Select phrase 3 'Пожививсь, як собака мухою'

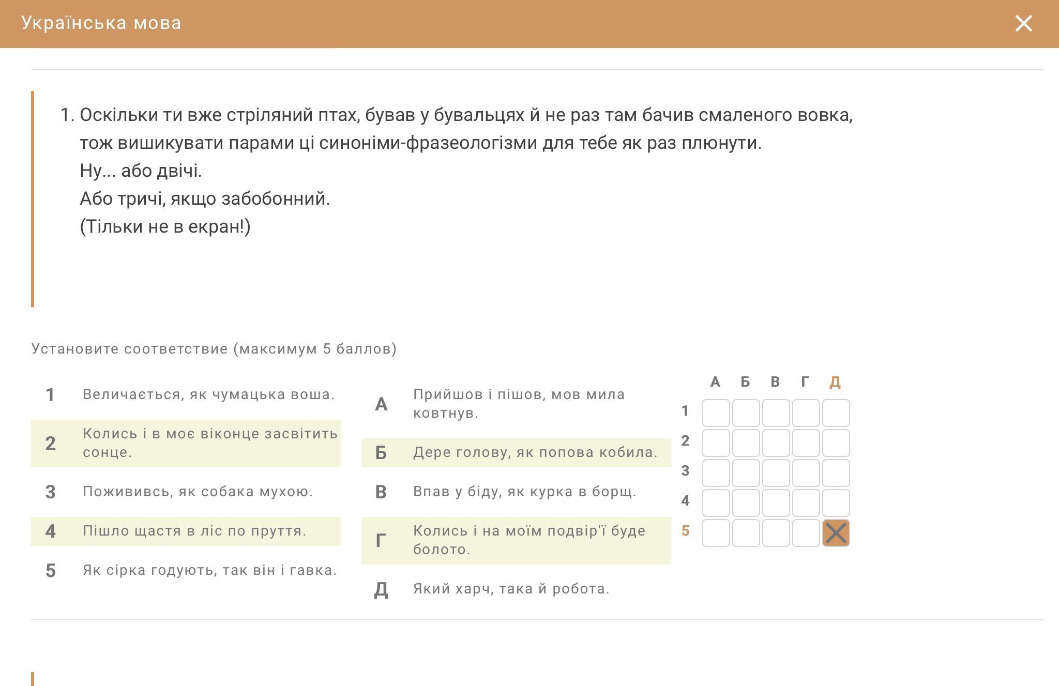point(198,492)
